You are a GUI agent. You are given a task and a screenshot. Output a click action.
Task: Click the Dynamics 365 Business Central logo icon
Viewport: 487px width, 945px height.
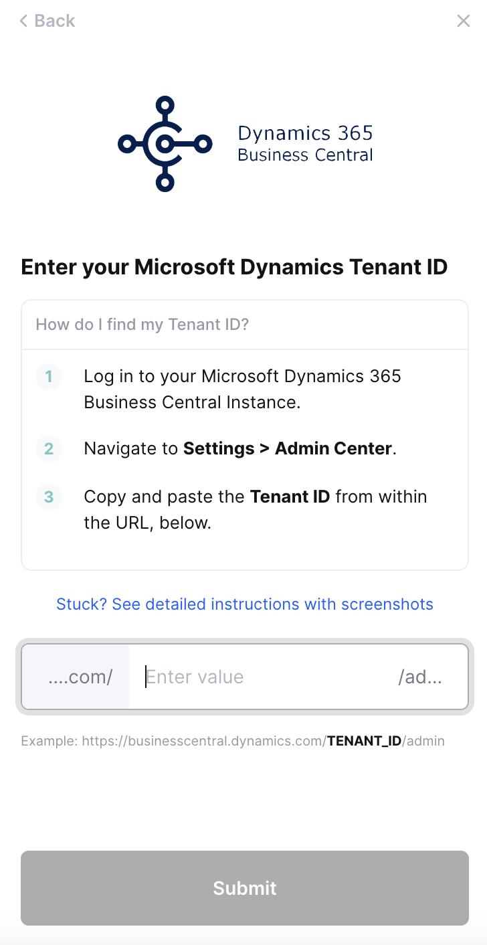coord(165,143)
